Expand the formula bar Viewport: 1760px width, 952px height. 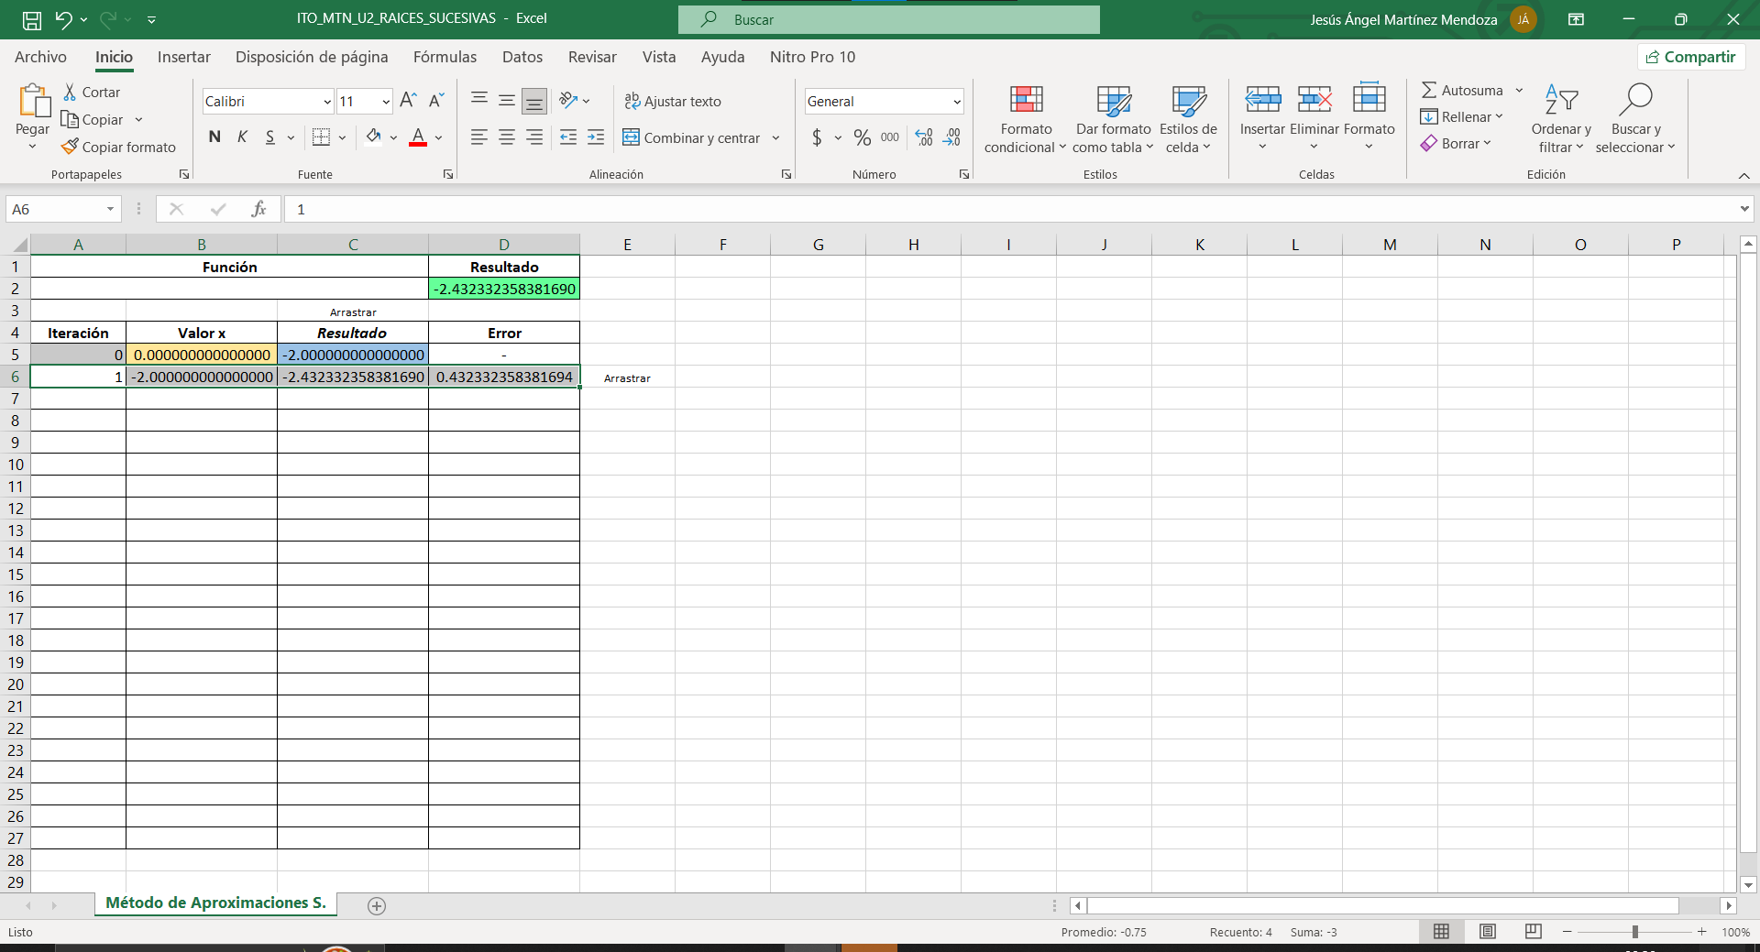tap(1744, 210)
